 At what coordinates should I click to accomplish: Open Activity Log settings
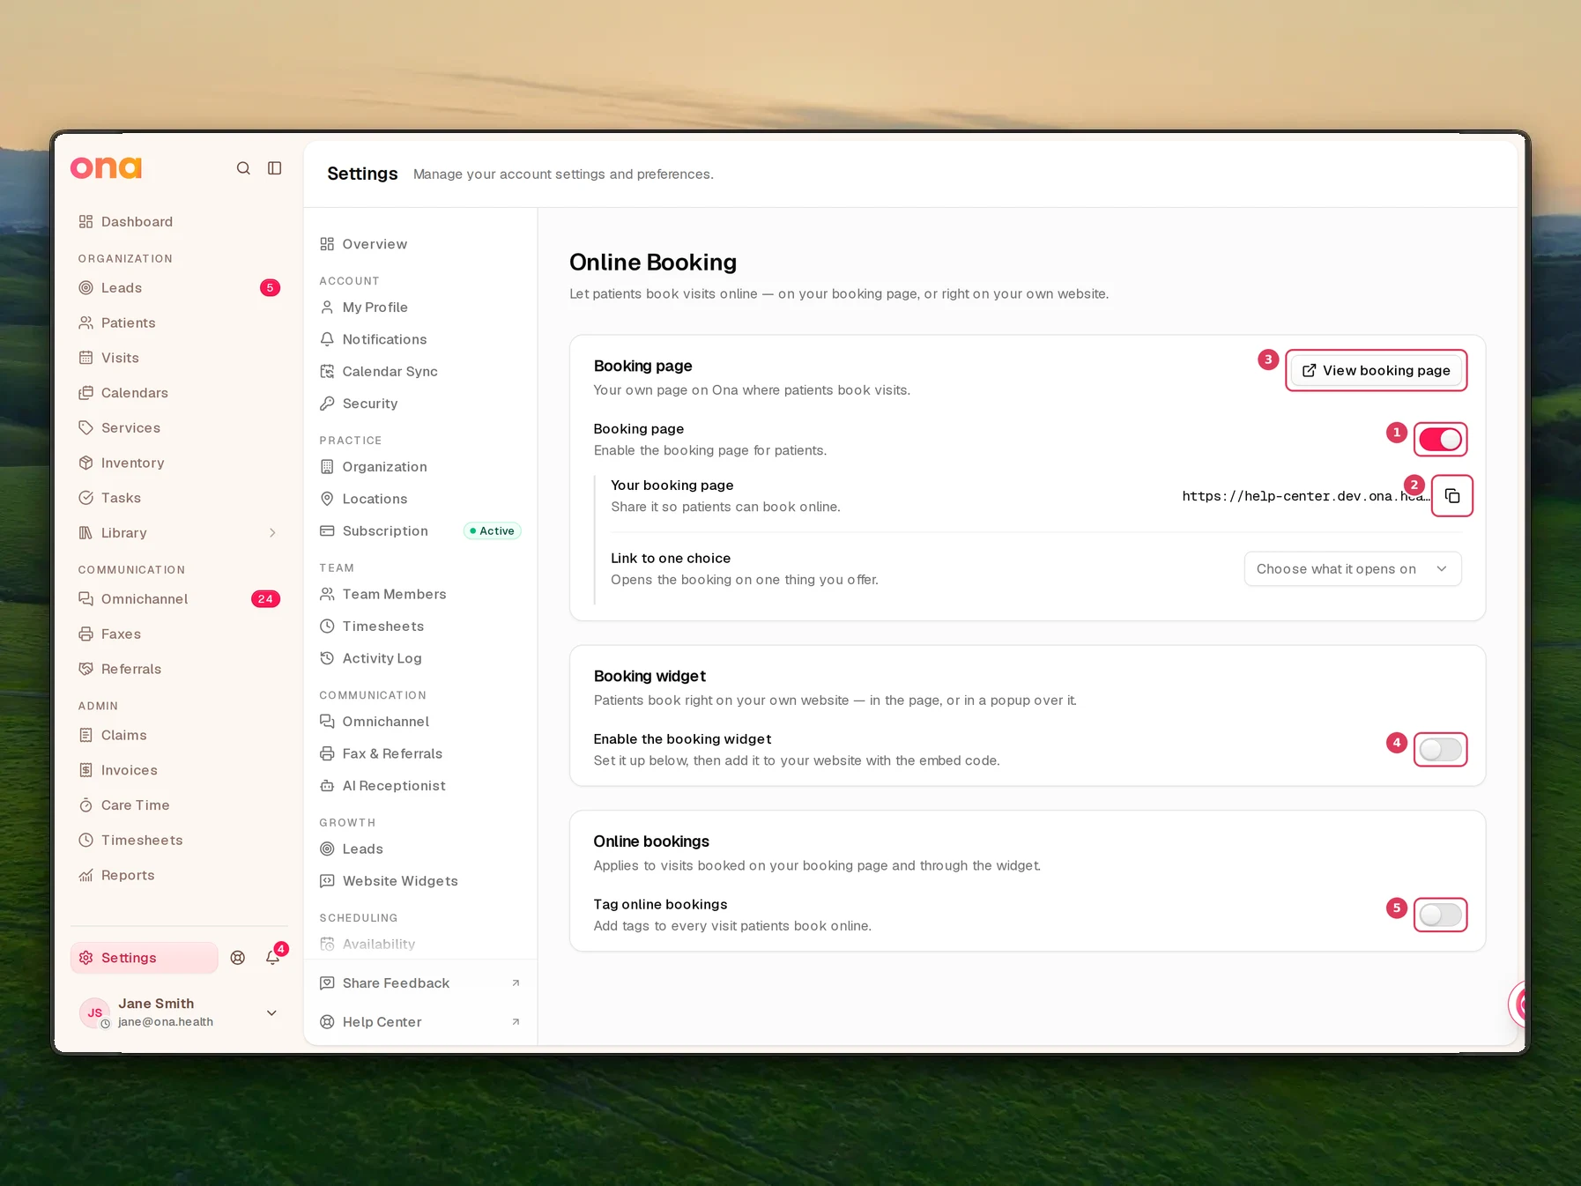(x=420, y=658)
